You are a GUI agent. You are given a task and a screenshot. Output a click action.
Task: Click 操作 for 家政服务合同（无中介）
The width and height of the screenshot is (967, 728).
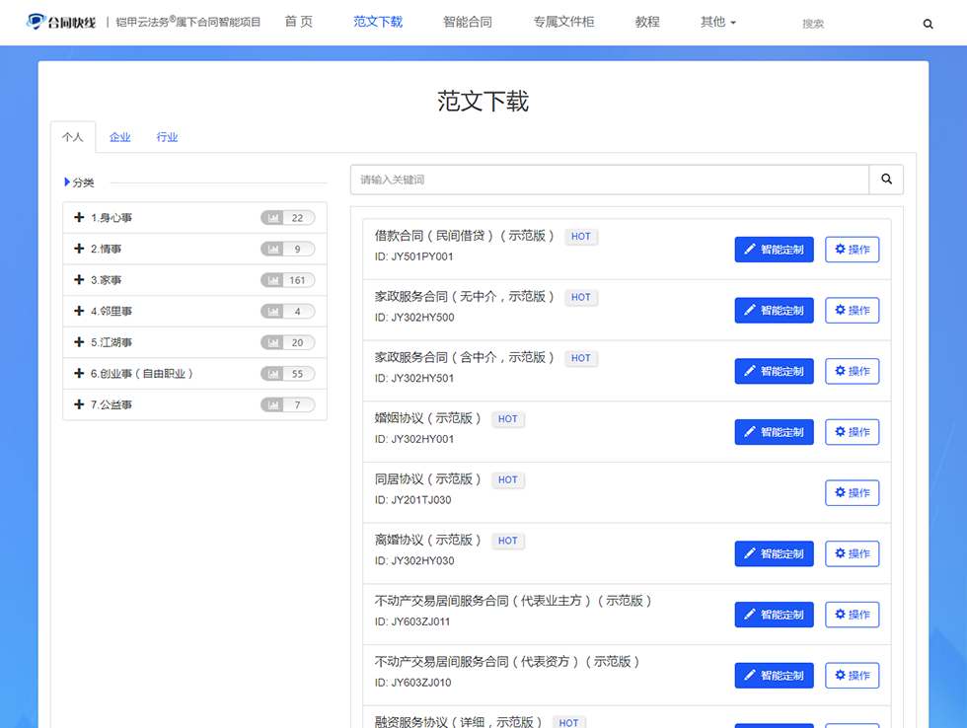click(x=853, y=310)
